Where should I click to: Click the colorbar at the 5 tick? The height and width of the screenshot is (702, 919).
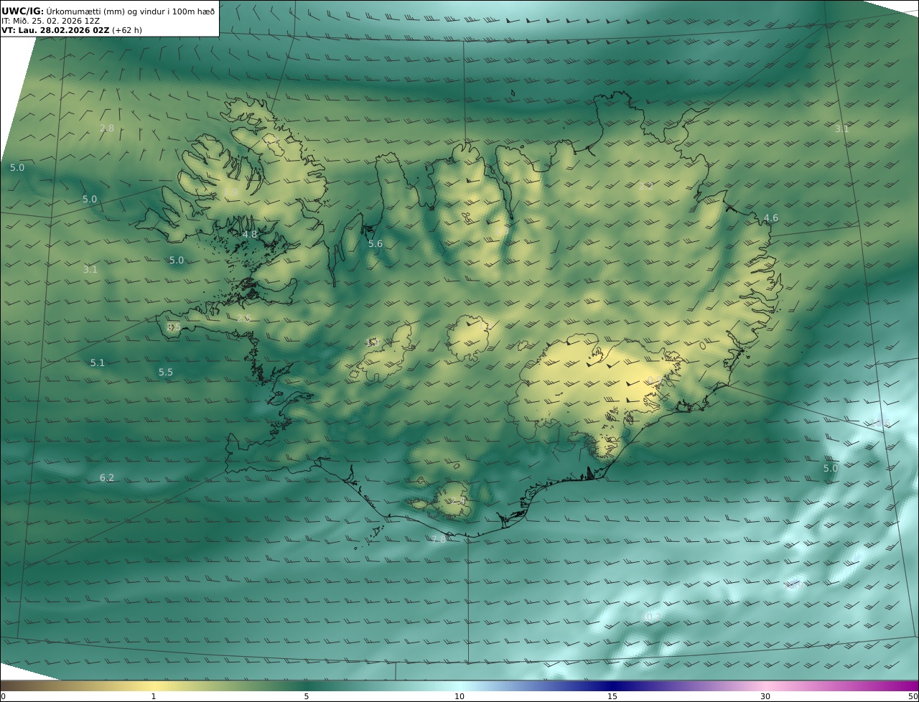click(x=307, y=686)
